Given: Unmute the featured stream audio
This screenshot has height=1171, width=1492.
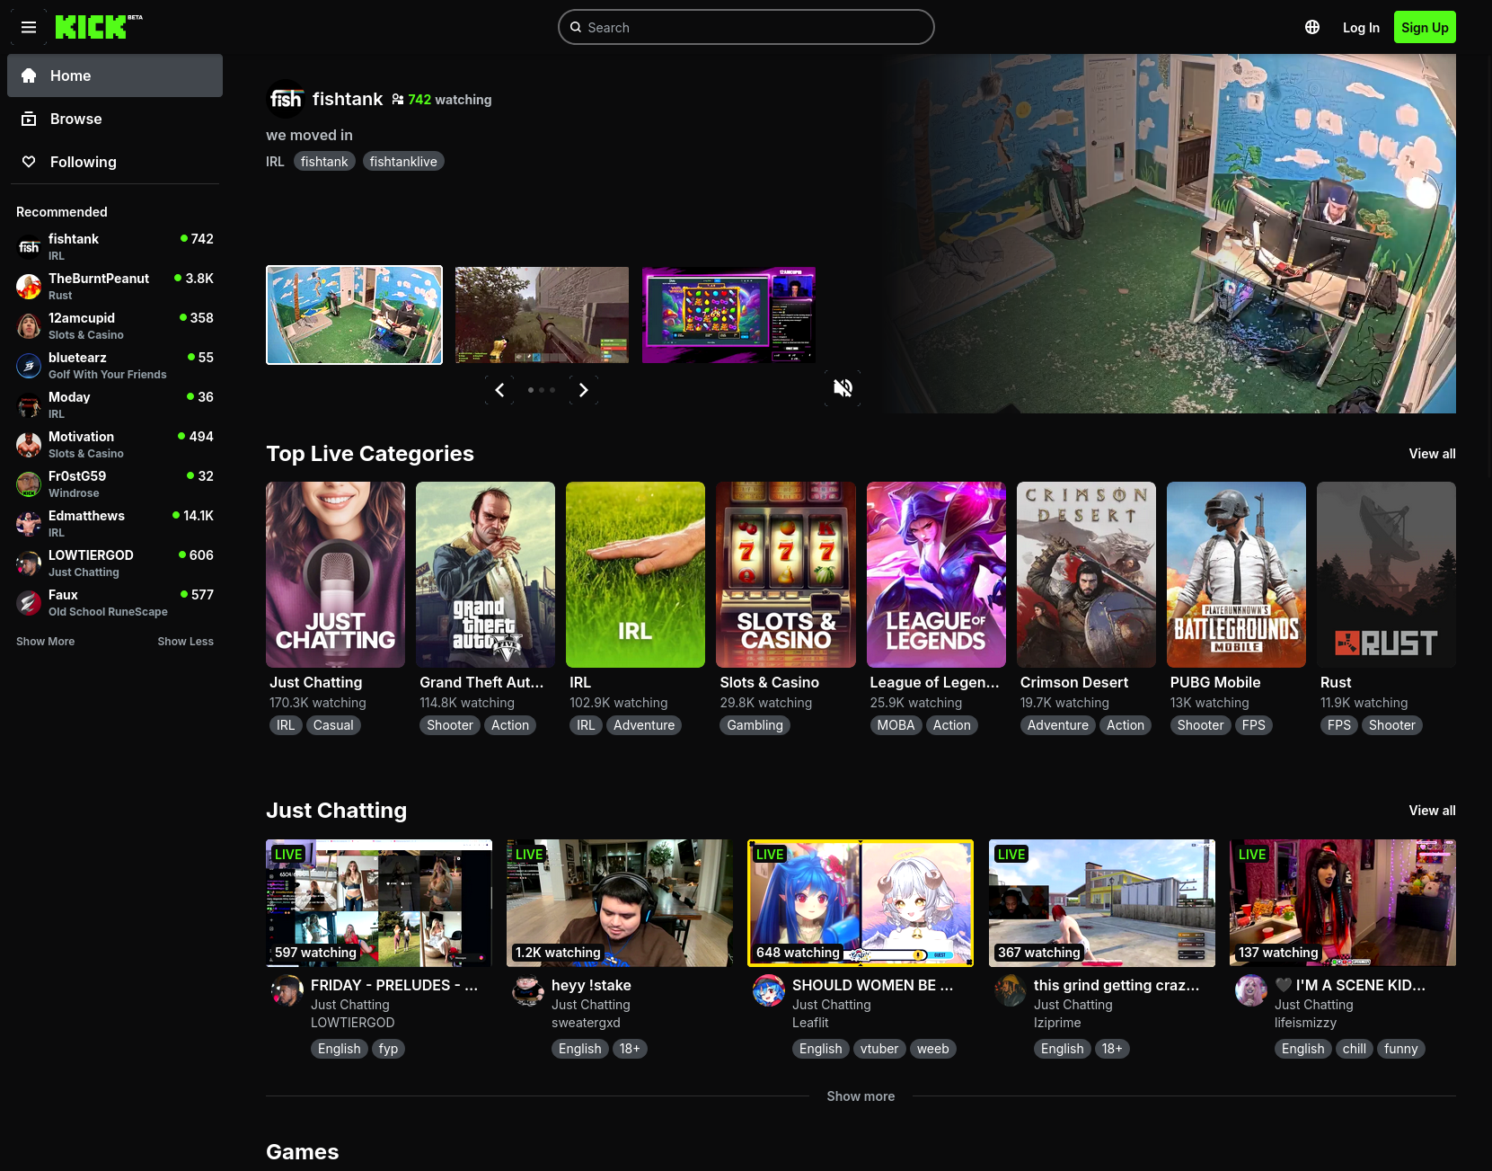Looking at the screenshot, I should (843, 388).
